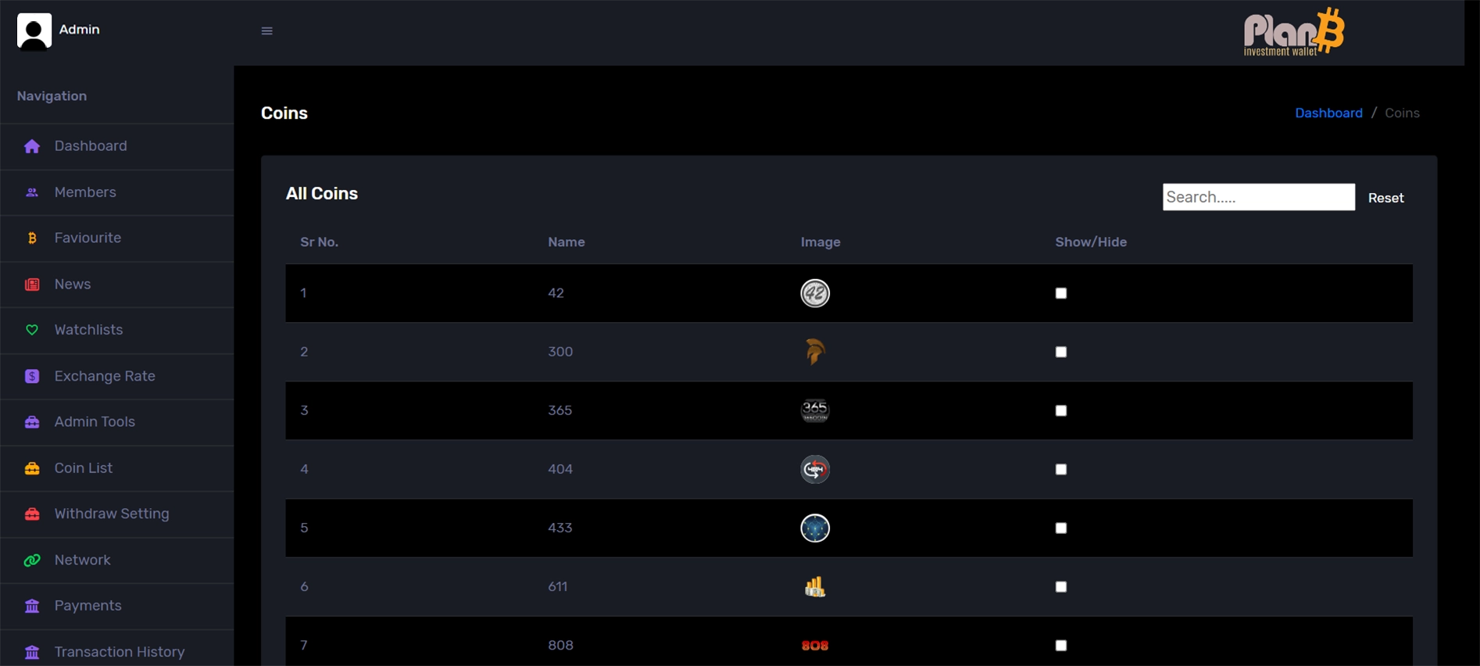The image size is (1480, 666).
Task: Click the Dashboard home icon
Action: (x=32, y=146)
